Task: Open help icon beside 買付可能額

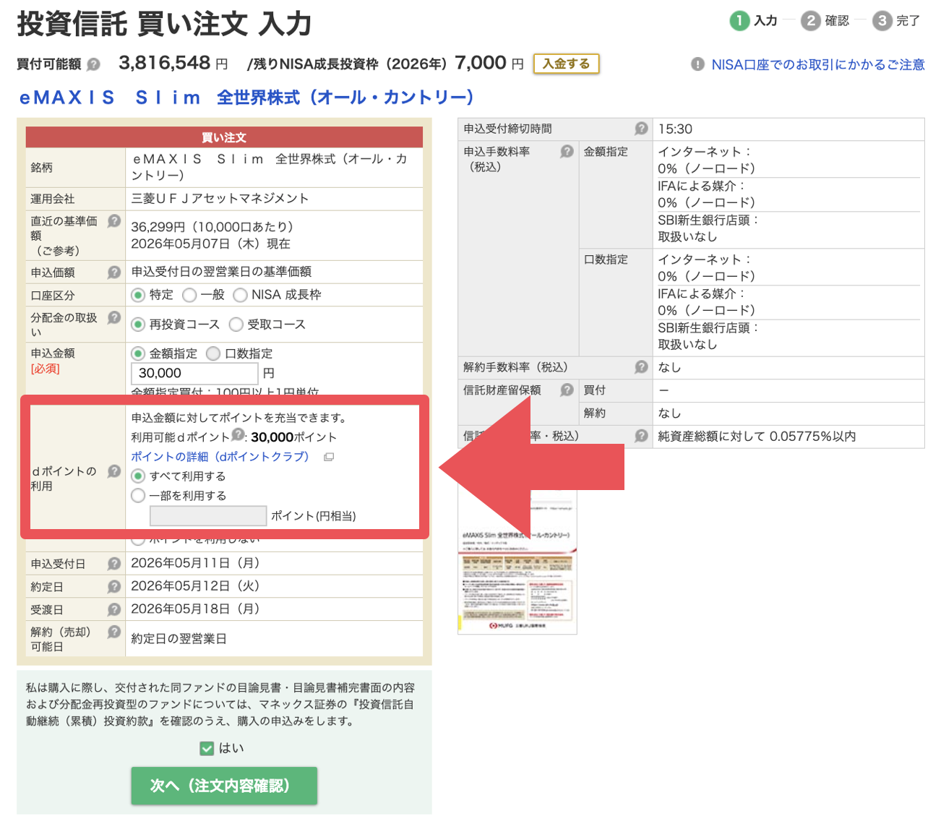Action: coord(93,64)
